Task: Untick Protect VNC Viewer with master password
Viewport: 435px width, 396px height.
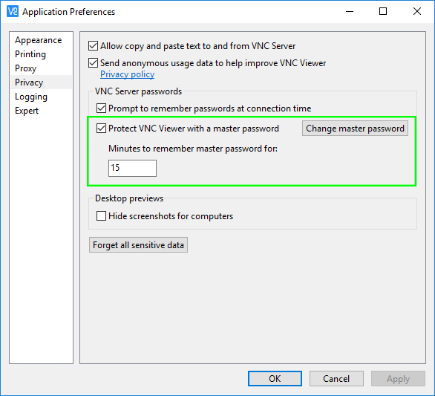Action: (101, 129)
